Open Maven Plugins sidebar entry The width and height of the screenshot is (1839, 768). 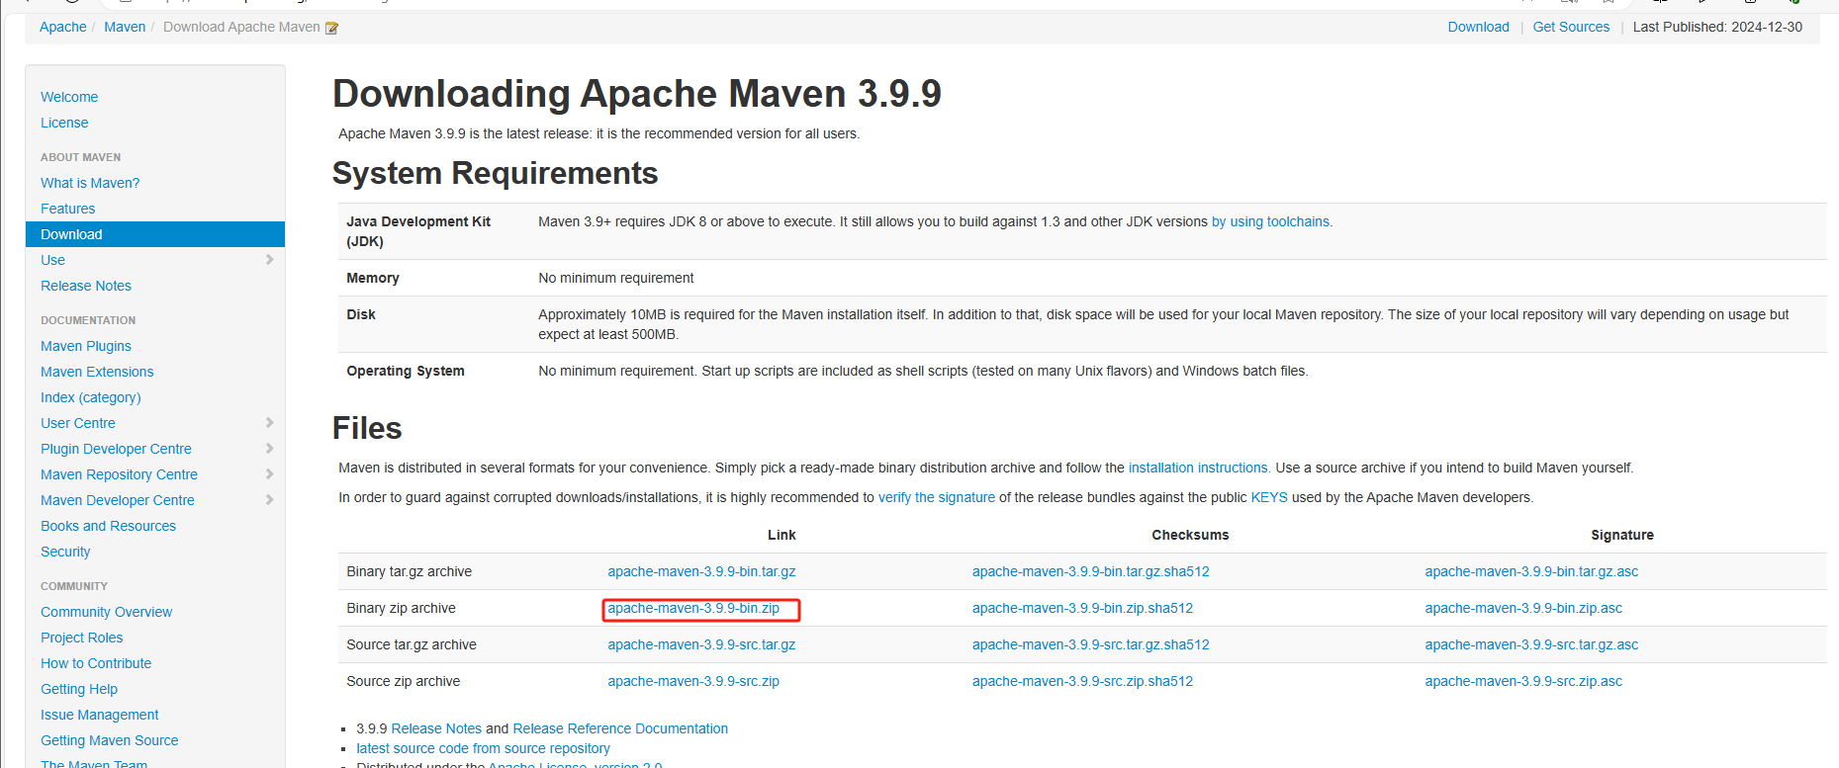86,346
